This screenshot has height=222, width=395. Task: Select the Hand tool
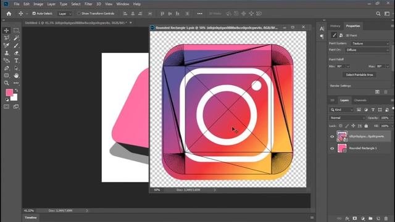(x=16, y=75)
